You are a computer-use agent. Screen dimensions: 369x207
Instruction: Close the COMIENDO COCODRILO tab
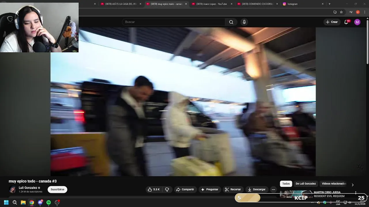pyautogui.click(x=277, y=4)
